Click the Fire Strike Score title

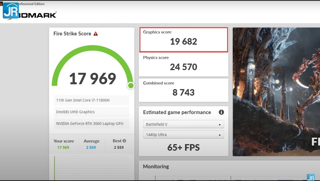pyautogui.click(x=72, y=34)
